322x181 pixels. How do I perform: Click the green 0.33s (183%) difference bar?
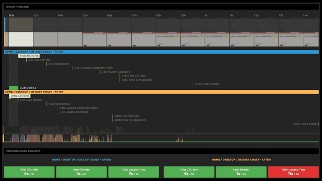tap(14, 88)
